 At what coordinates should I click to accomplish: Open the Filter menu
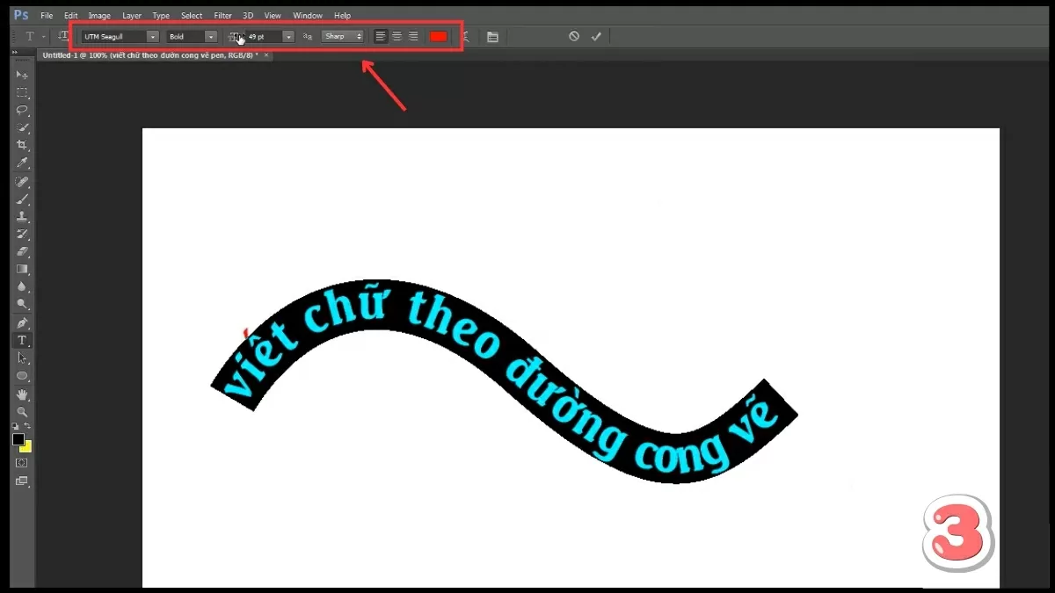222,15
